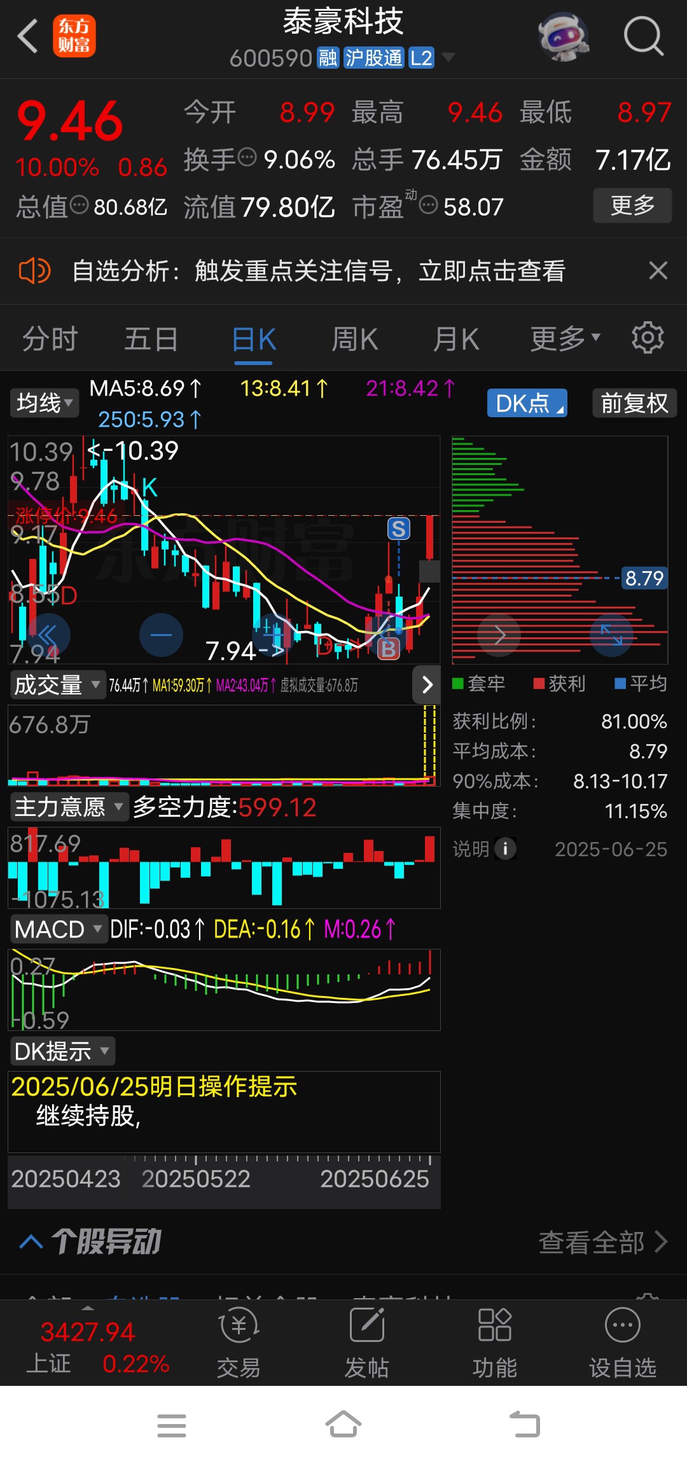Open chart settings gear
The height and width of the screenshot is (1466, 687).
[648, 338]
